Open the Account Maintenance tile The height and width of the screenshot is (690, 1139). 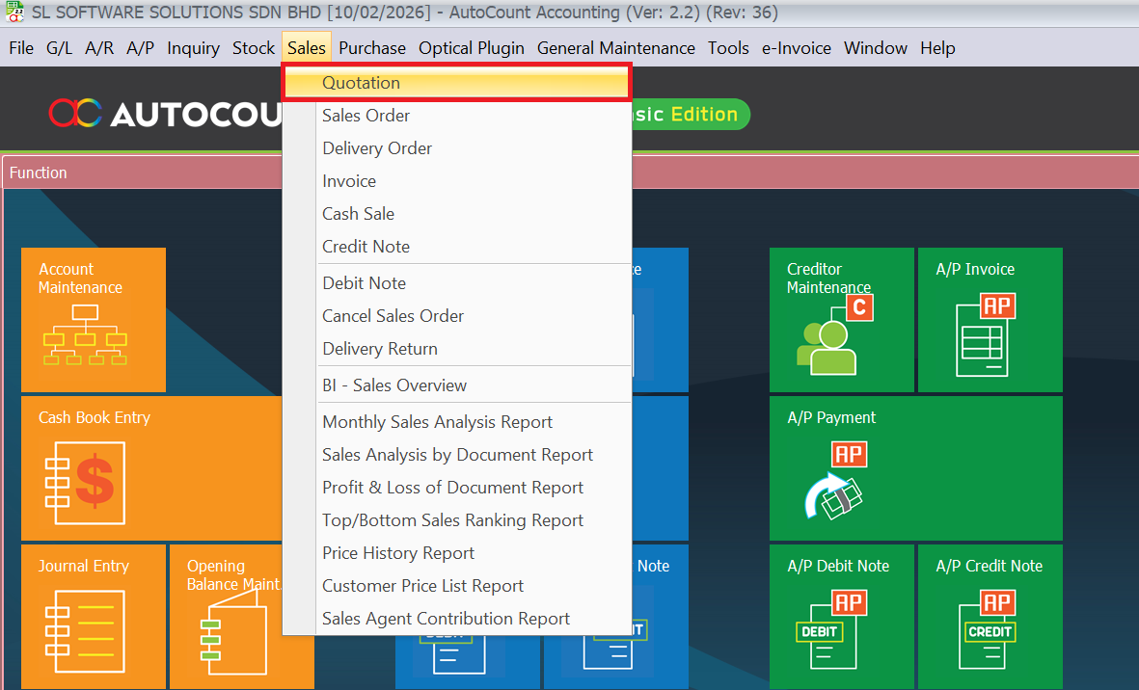point(93,320)
